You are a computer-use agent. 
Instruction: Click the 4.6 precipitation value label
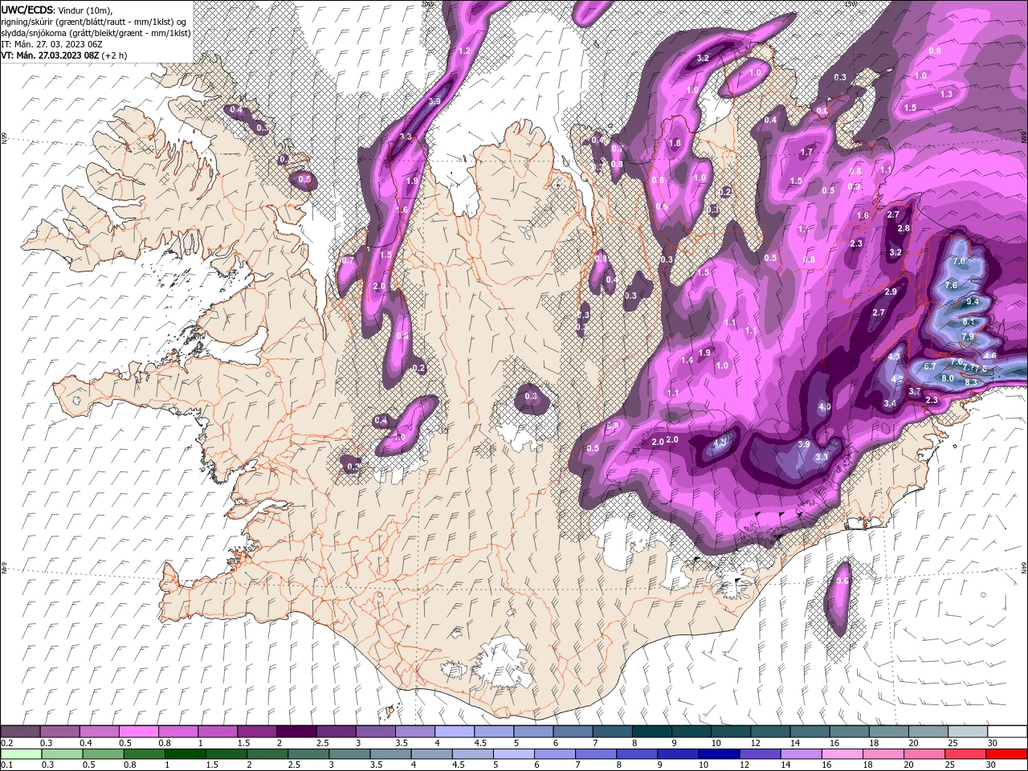tap(990, 356)
